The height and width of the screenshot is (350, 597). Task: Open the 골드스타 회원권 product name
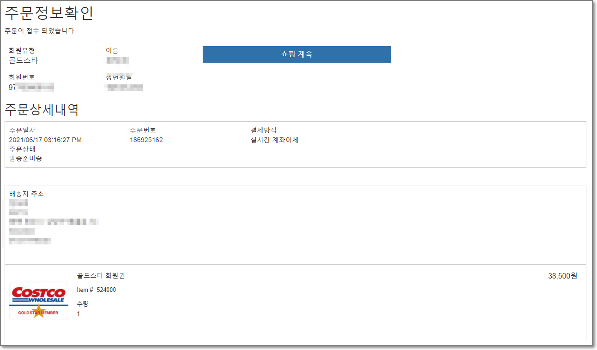(x=100, y=275)
